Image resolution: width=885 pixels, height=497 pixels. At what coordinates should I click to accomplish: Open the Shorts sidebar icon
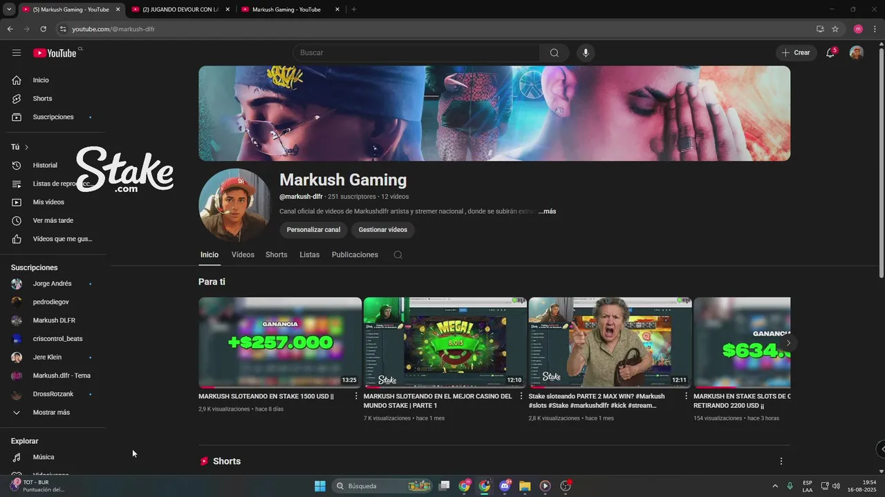click(x=17, y=99)
